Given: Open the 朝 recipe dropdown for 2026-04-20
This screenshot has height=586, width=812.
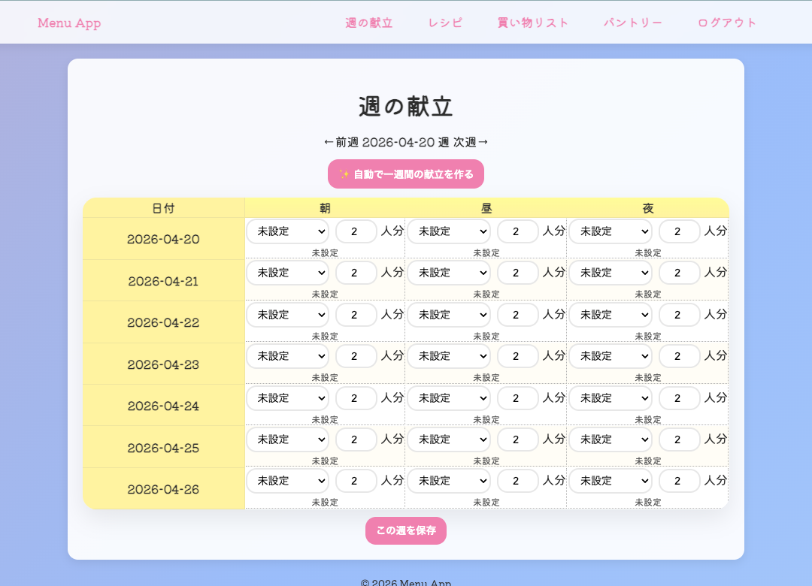Looking at the screenshot, I should click(288, 231).
